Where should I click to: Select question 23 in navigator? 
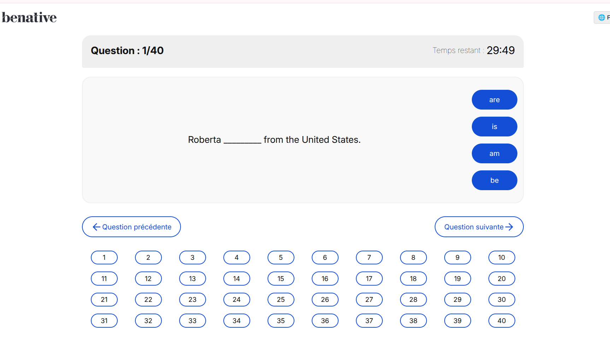193,299
